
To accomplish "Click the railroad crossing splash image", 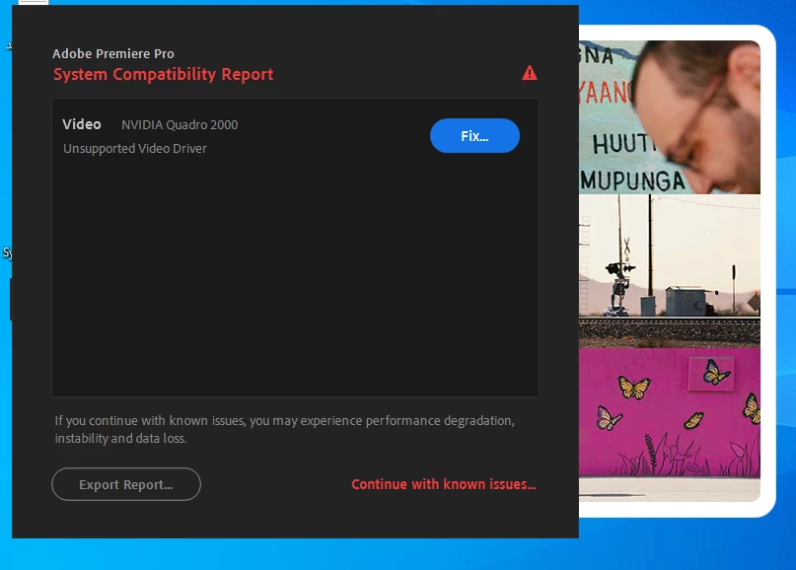I will tap(670, 270).
